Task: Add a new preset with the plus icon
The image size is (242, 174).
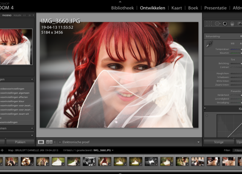Action: (x=32, y=79)
